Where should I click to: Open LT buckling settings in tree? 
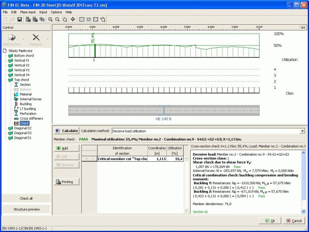[x=27, y=109]
